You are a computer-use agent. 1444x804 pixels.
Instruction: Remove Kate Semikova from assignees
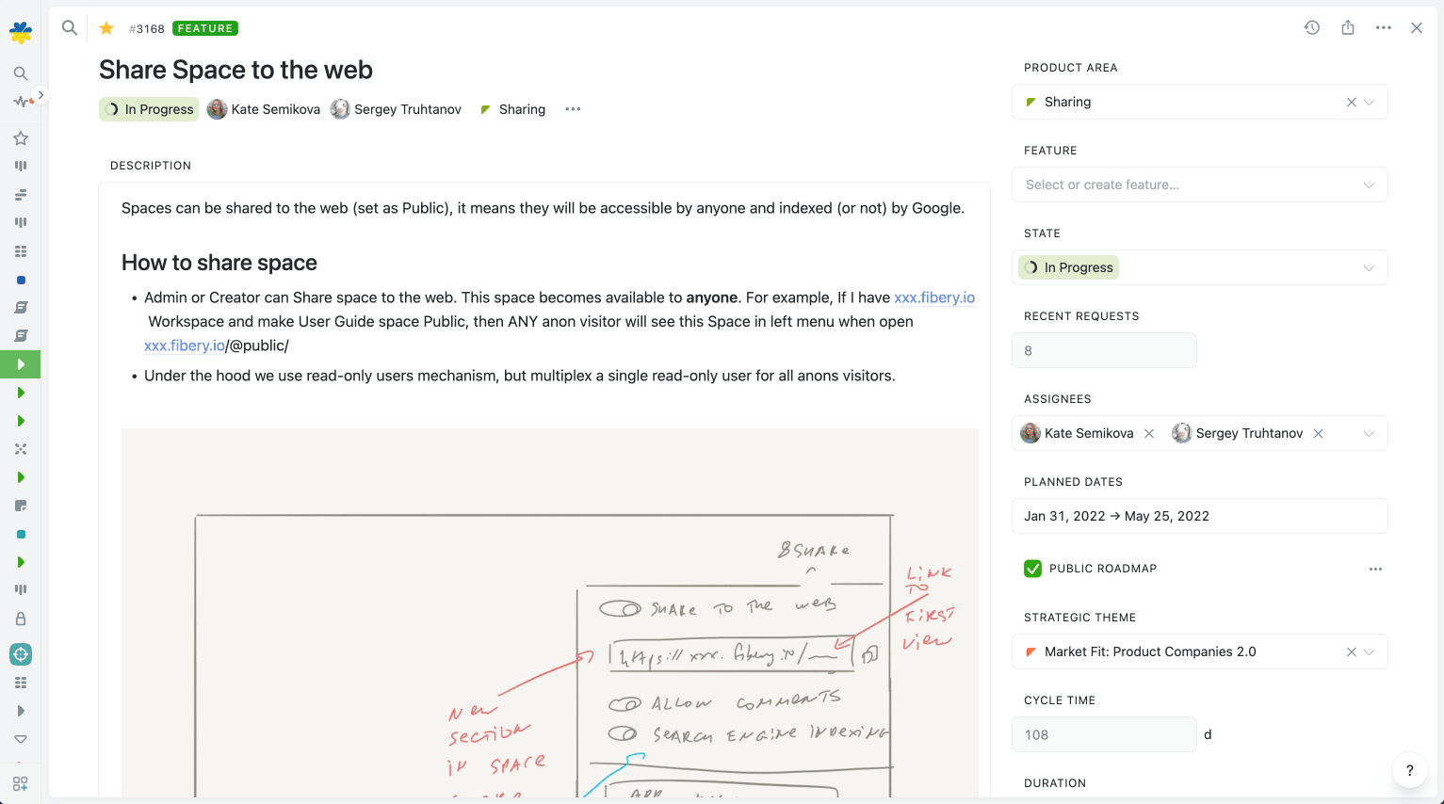point(1149,433)
